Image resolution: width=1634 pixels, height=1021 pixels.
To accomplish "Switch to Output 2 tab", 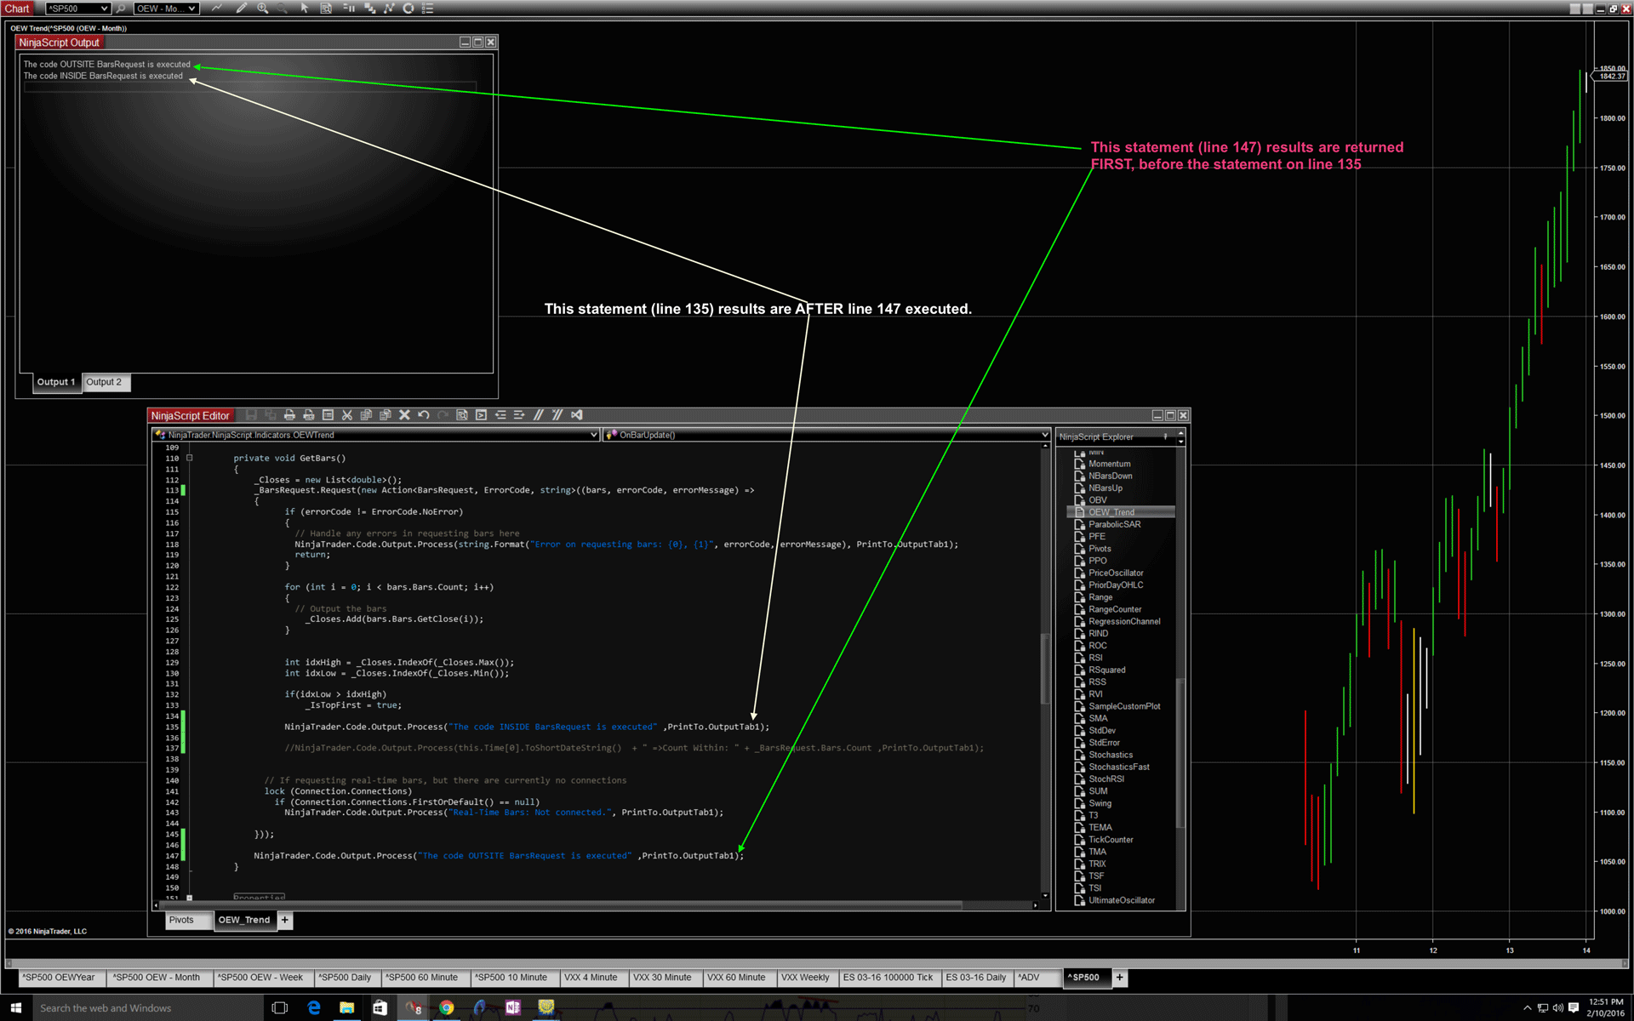I will [x=104, y=382].
